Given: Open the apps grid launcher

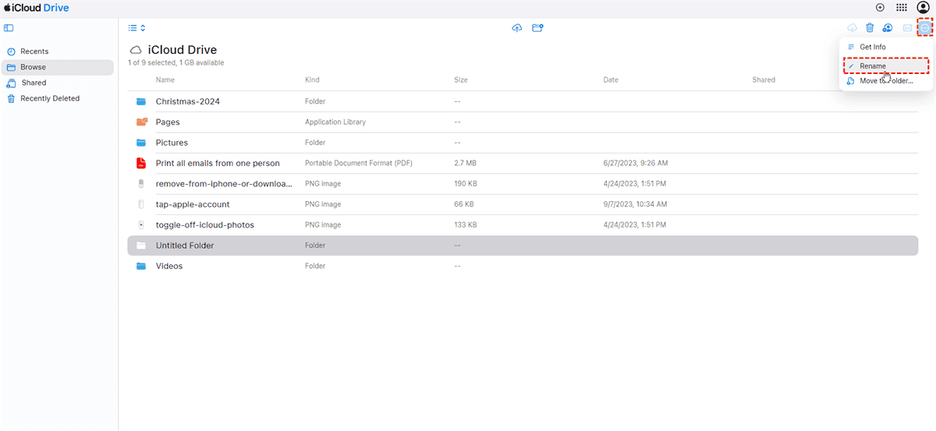Looking at the screenshot, I should point(901,7).
